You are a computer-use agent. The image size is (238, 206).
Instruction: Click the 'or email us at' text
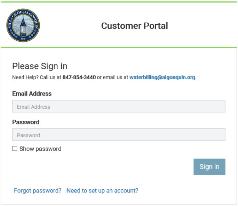pos(112,77)
